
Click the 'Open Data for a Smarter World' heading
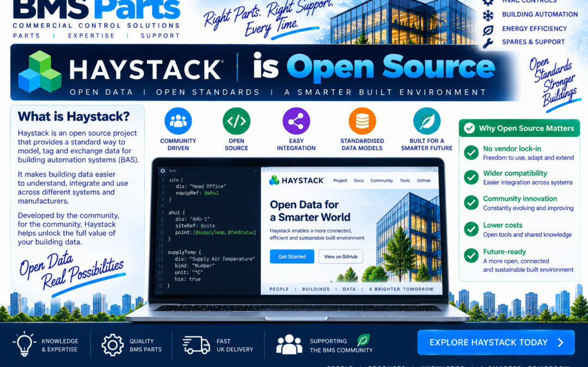click(310, 211)
